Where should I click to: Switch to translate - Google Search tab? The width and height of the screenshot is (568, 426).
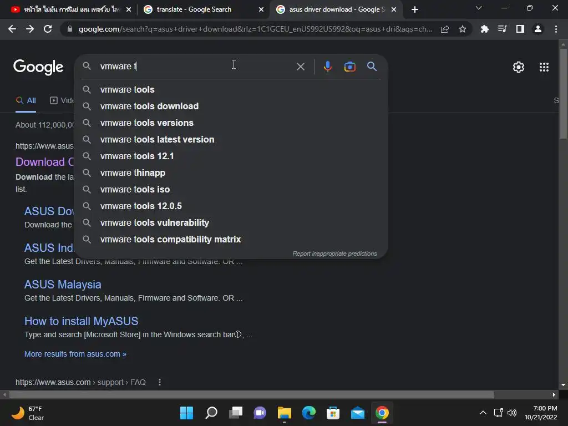(x=202, y=9)
